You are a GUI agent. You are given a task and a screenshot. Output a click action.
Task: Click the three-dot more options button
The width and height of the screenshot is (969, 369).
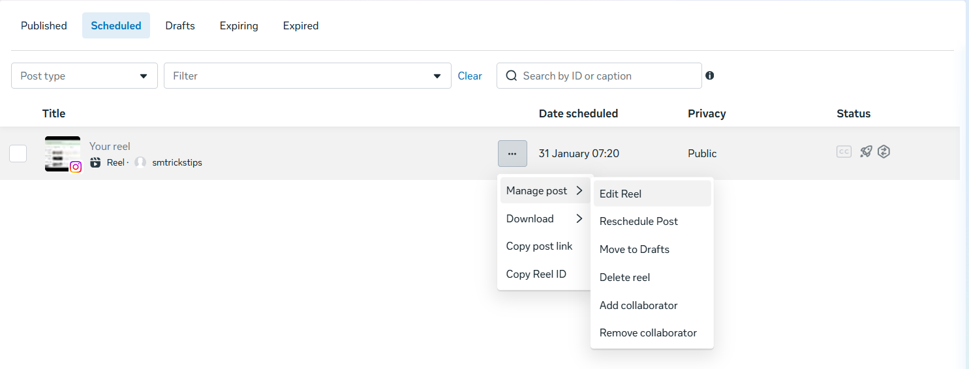click(x=512, y=154)
